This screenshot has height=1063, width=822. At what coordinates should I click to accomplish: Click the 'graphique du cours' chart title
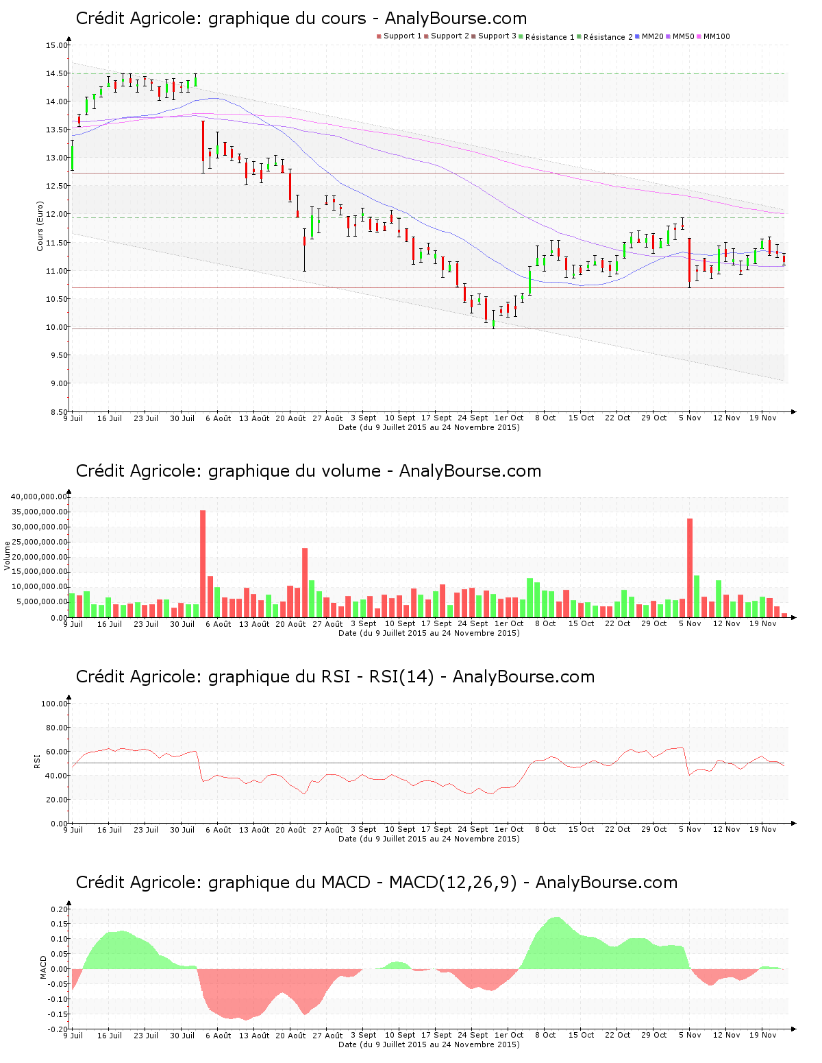point(301,19)
